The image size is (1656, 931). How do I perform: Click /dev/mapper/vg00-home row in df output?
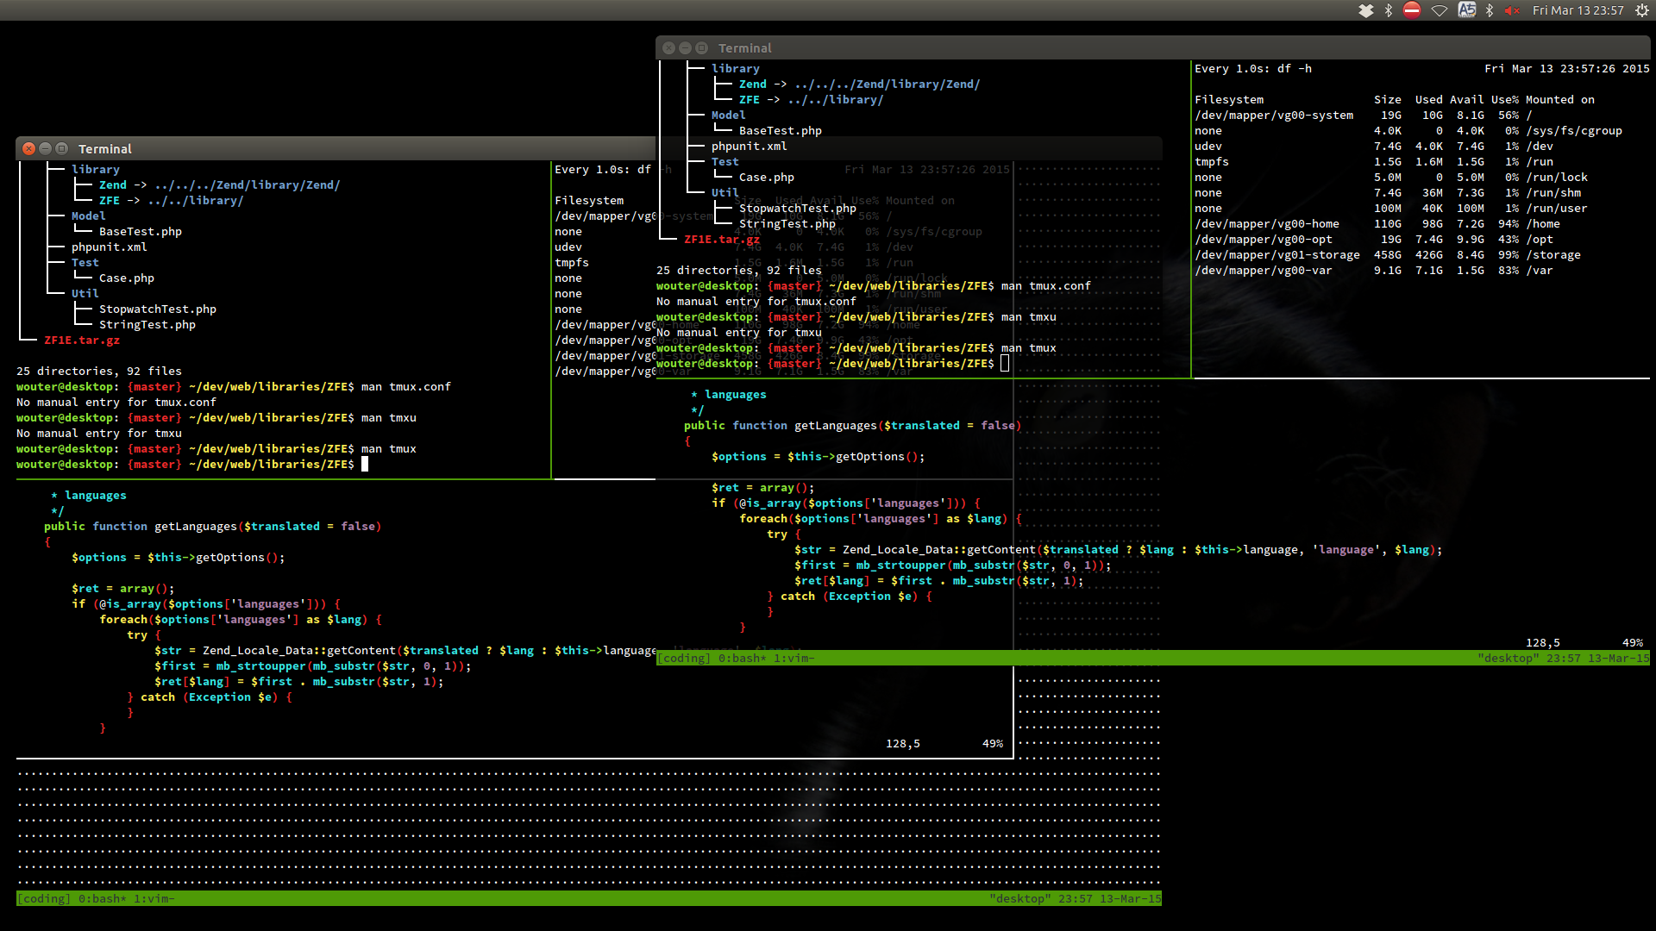pos(1377,224)
